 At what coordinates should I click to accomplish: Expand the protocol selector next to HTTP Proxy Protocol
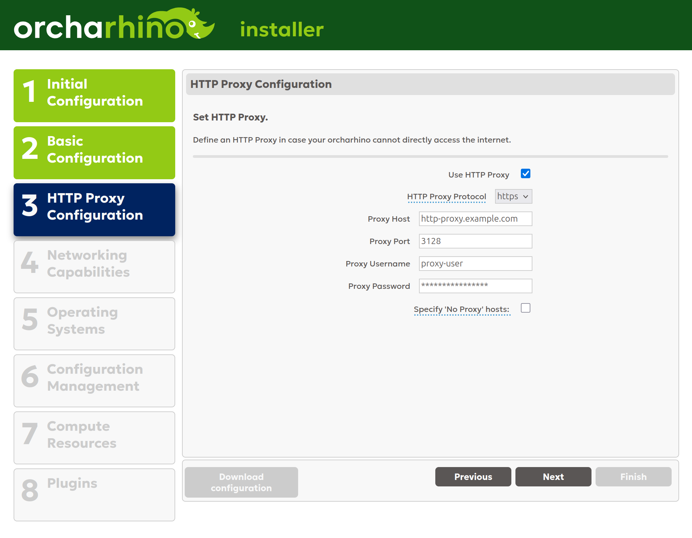(x=513, y=196)
